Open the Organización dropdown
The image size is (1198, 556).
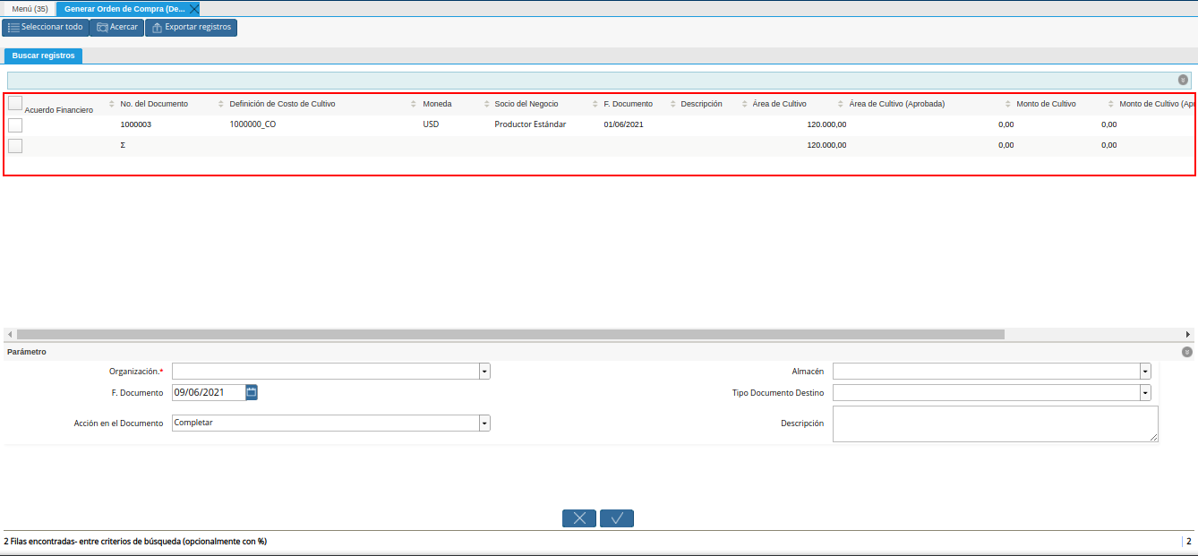pyautogui.click(x=484, y=372)
